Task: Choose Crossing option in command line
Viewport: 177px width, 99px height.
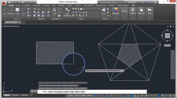Action: (58, 92)
